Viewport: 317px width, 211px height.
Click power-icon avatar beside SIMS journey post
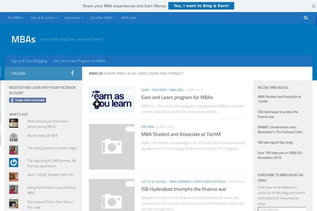[14, 162]
